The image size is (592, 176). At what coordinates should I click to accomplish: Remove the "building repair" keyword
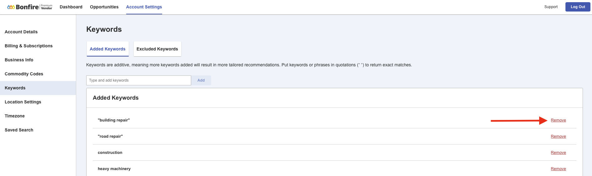pos(558,120)
